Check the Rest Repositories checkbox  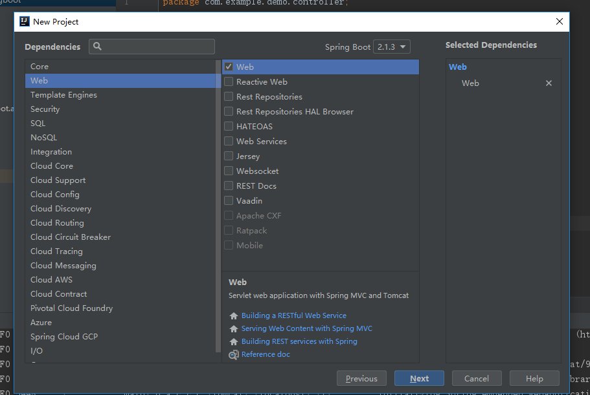(x=229, y=96)
